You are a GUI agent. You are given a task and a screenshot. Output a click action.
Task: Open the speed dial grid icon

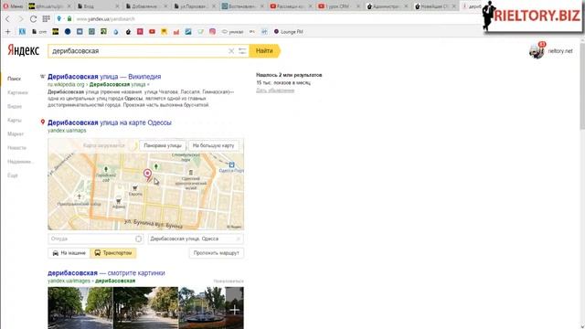point(47,18)
